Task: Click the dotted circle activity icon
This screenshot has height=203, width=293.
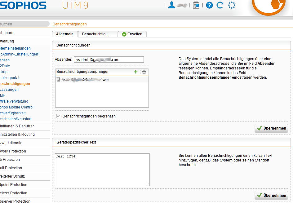Action: 232,5
